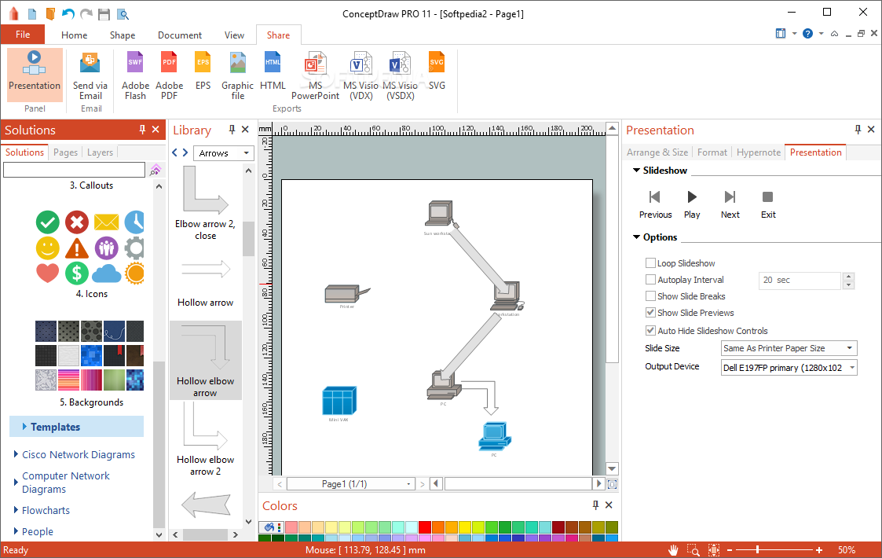Select the Hollow arrow shape

205,281
